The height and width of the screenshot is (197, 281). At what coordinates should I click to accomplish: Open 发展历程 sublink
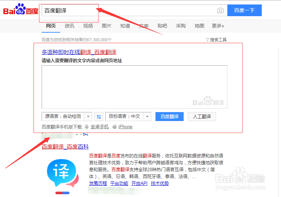pos(98,183)
